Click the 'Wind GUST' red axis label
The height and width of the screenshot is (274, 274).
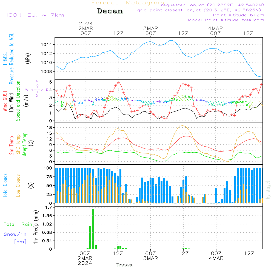(x=5, y=101)
